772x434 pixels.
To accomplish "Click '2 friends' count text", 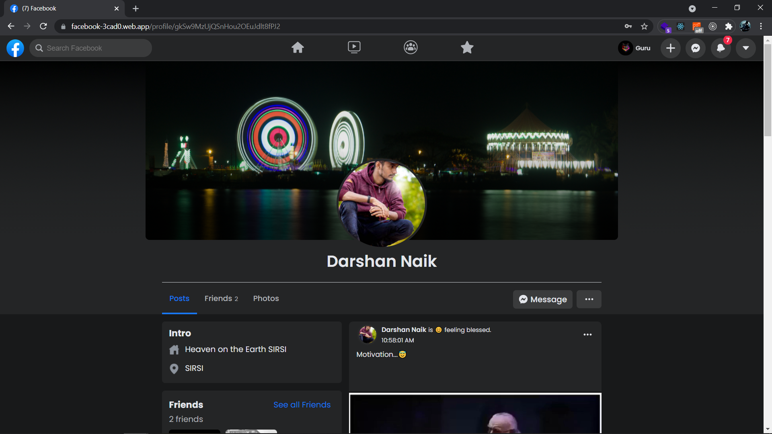I will [x=186, y=419].
